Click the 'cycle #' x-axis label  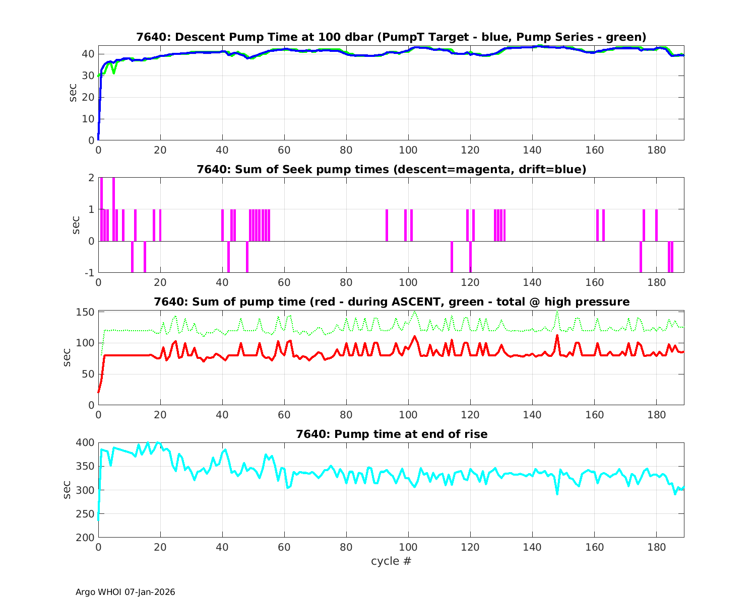[x=391, y=561]
